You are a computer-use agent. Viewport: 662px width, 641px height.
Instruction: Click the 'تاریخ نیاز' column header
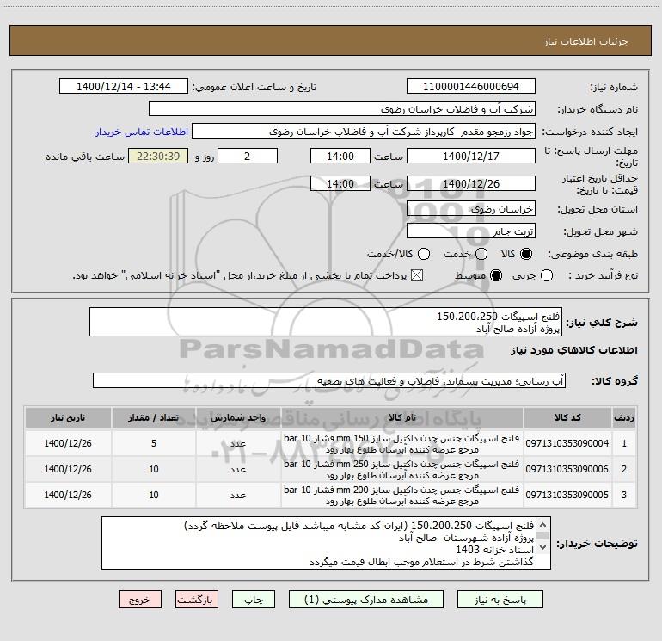coord(68,418)
